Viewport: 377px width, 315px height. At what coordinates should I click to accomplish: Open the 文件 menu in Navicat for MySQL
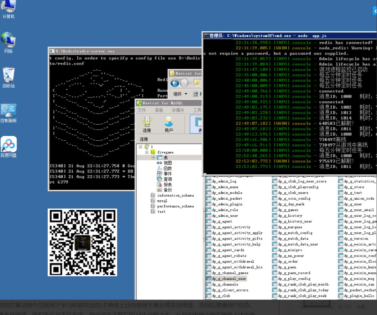pos(142,110)
